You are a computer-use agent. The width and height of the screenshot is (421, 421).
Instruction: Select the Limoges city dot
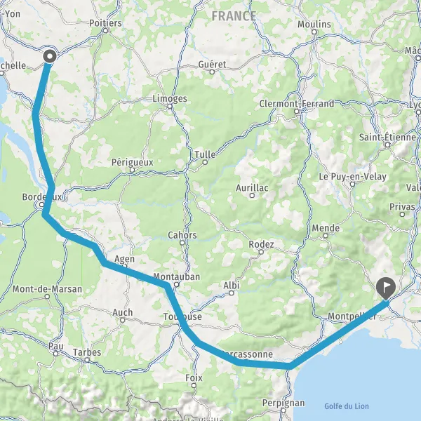(x=170, y=107)
